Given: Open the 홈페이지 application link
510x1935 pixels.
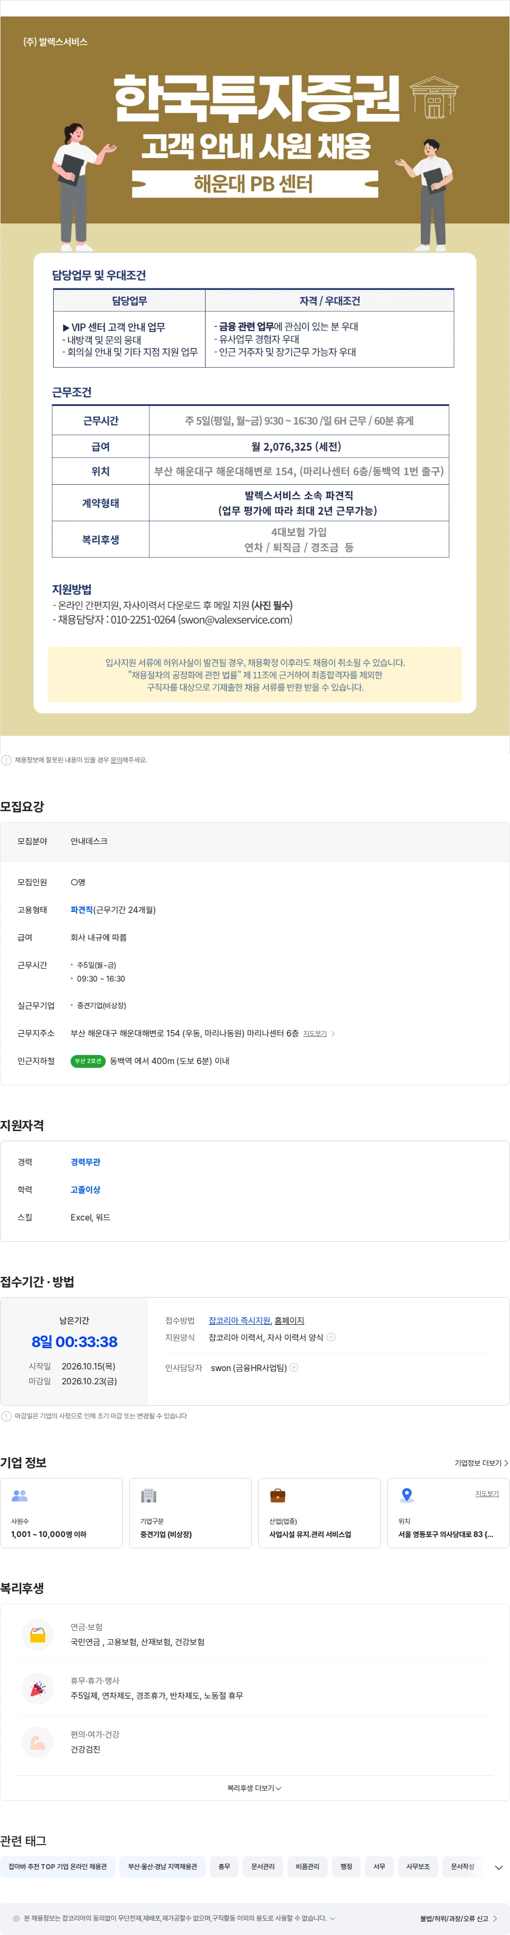Looking at the screenshot, I should 290,1321.
